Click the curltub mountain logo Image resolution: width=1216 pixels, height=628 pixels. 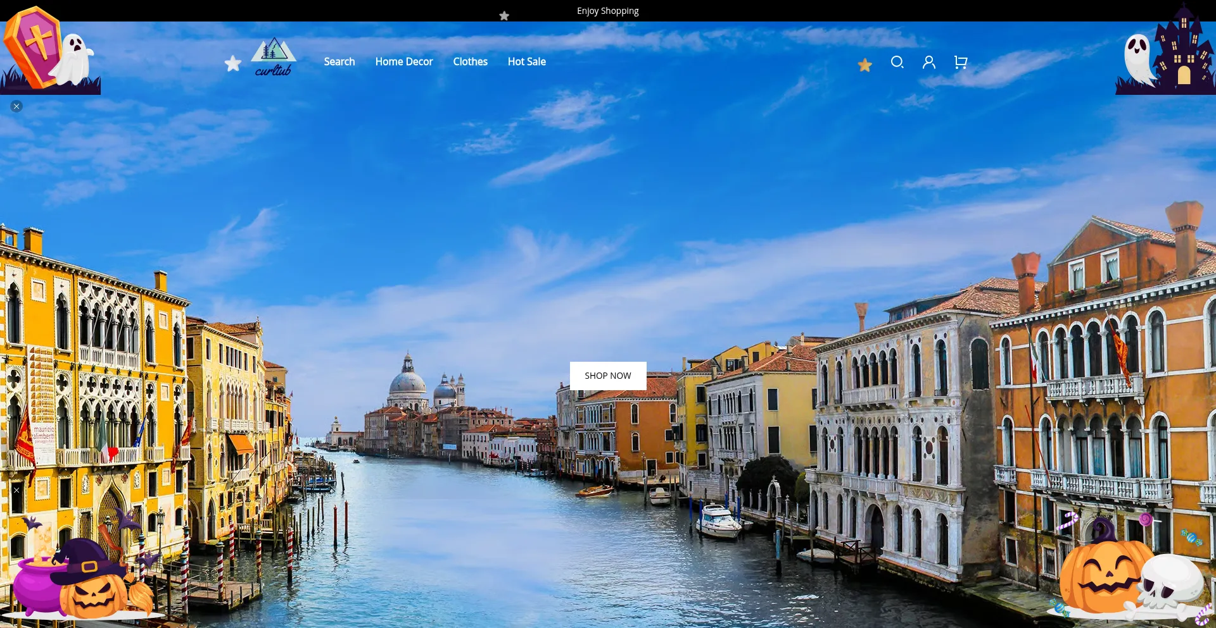click(274, 57)
